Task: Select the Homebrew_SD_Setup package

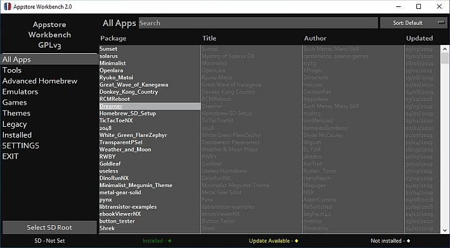Action: point(150,114)
